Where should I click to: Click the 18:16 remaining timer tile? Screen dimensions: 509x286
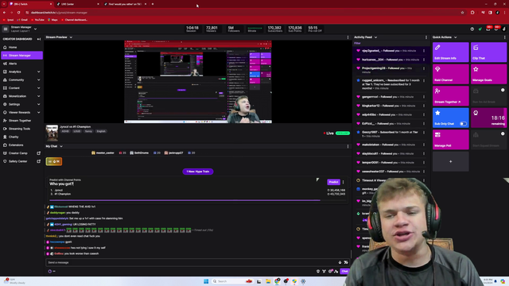488,118
